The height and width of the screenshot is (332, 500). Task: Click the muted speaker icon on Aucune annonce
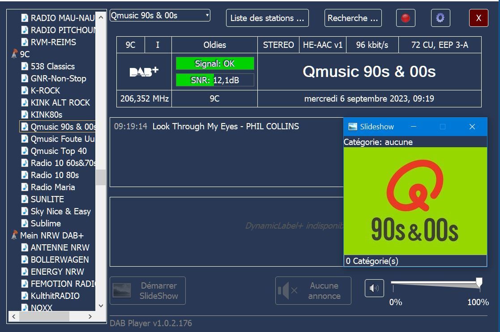288,290
